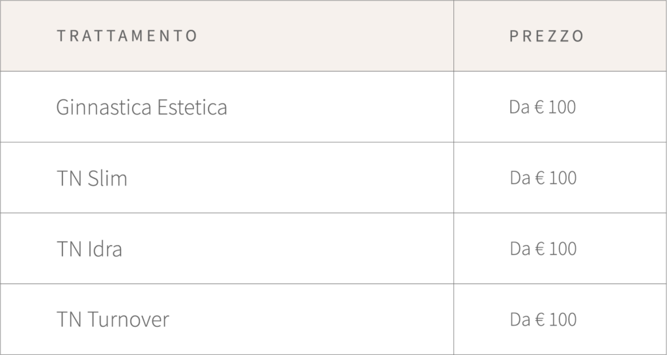This screenshot has height=355, width=667.
Task: Click the price for TN Idra
Action: [543, 249]
